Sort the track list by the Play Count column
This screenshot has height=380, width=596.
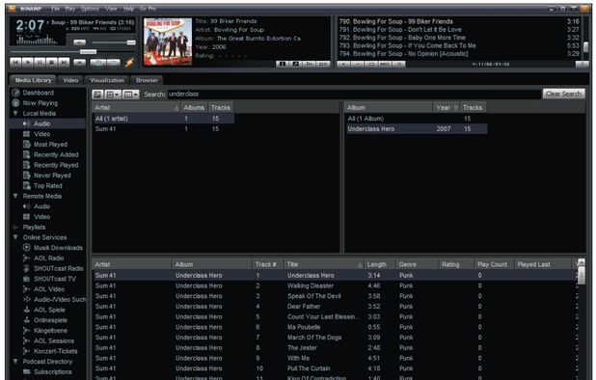(494, 264)
